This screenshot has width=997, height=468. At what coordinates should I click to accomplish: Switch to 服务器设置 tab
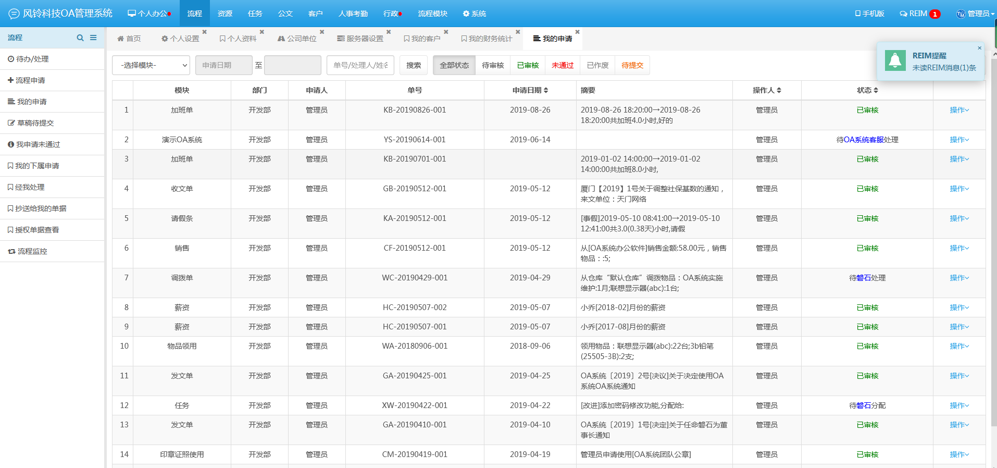point(360,39)
